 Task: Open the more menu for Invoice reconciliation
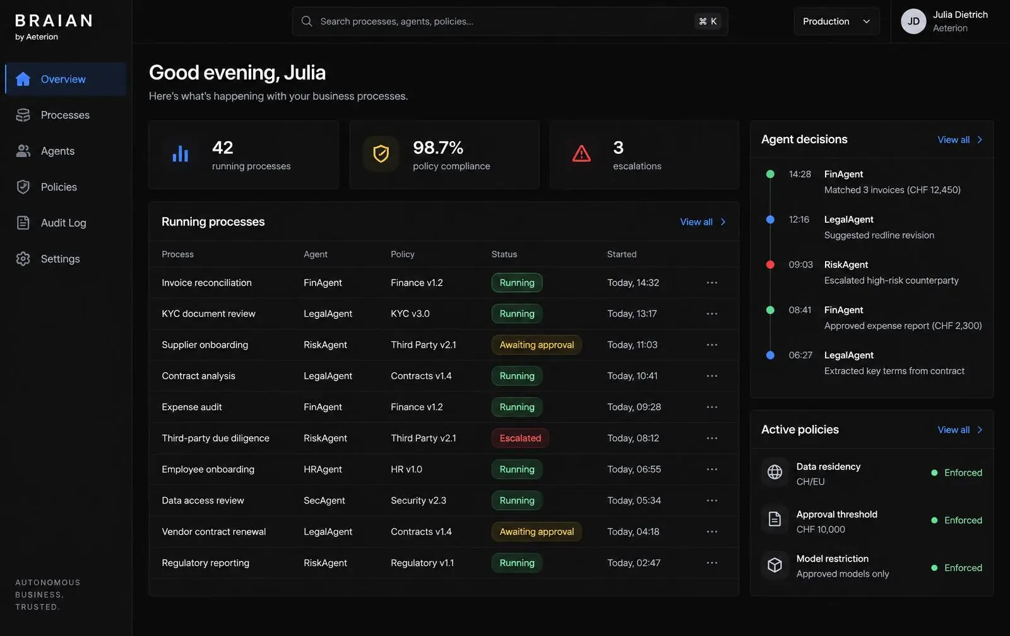(x=712, y=283)
